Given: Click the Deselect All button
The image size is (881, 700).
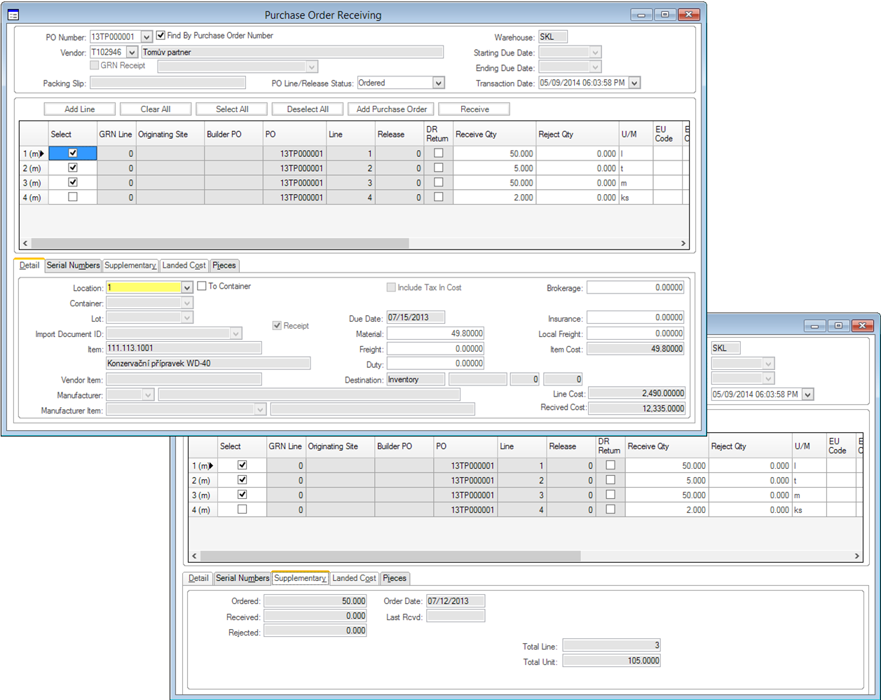Looking at the screenshot, I should click(308, 109).
